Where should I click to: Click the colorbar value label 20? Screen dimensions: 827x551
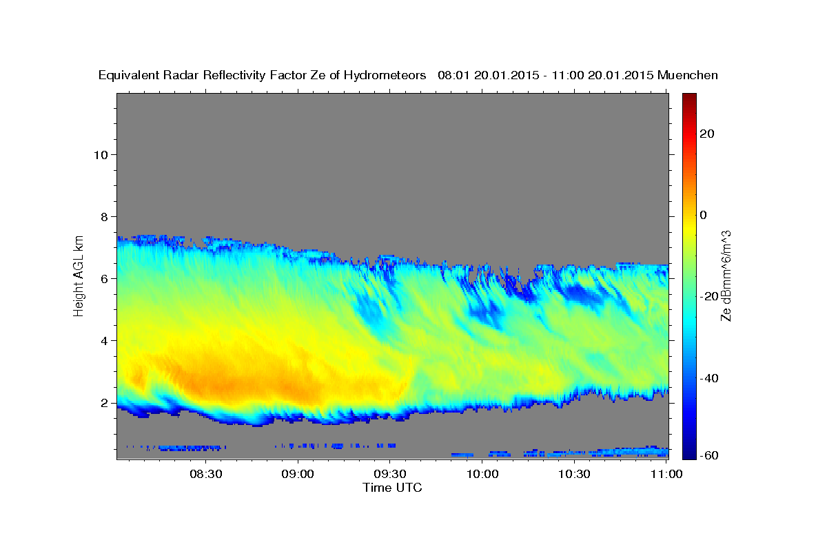click(x=708, y=134)
